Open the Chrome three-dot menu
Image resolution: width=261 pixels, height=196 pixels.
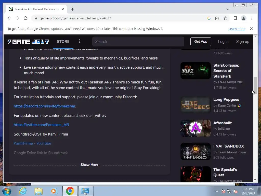click(x=252, y=18)
